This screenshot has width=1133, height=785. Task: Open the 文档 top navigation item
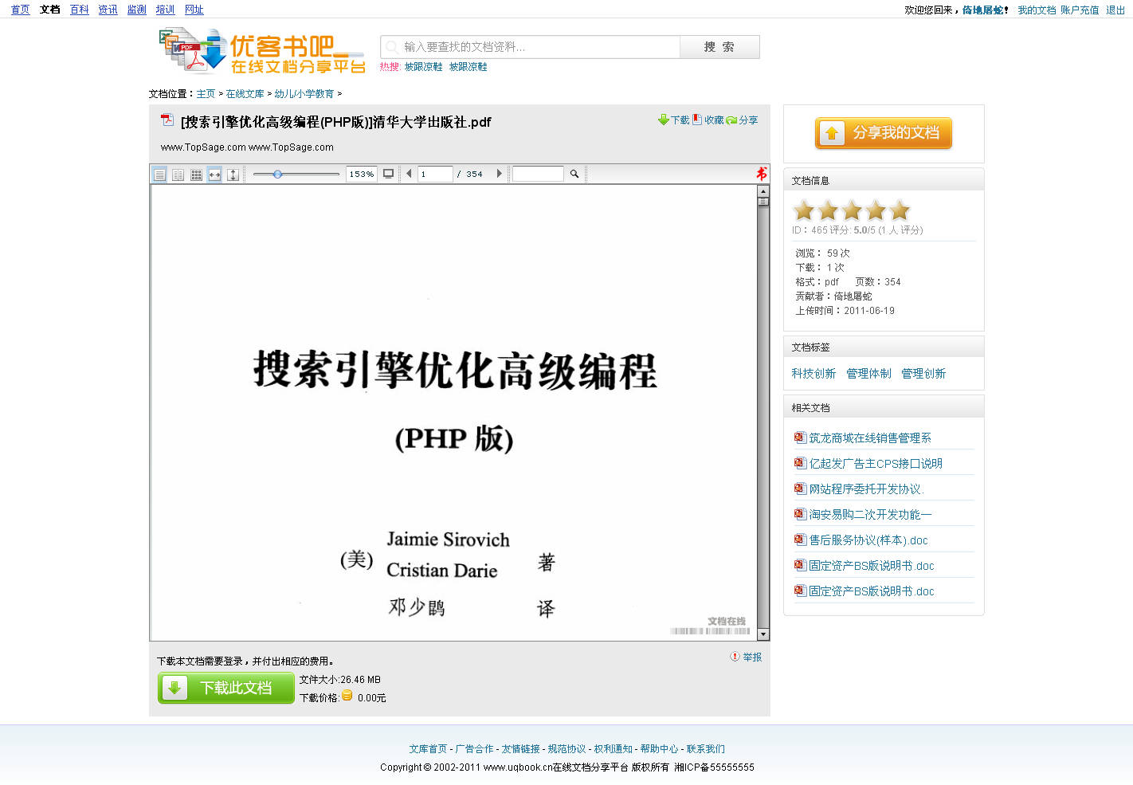(50, 10)
